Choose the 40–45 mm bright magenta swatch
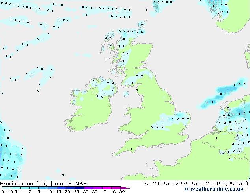Image resolution: width=250 pixels, height=193 pixels. [x=107, y=188]
